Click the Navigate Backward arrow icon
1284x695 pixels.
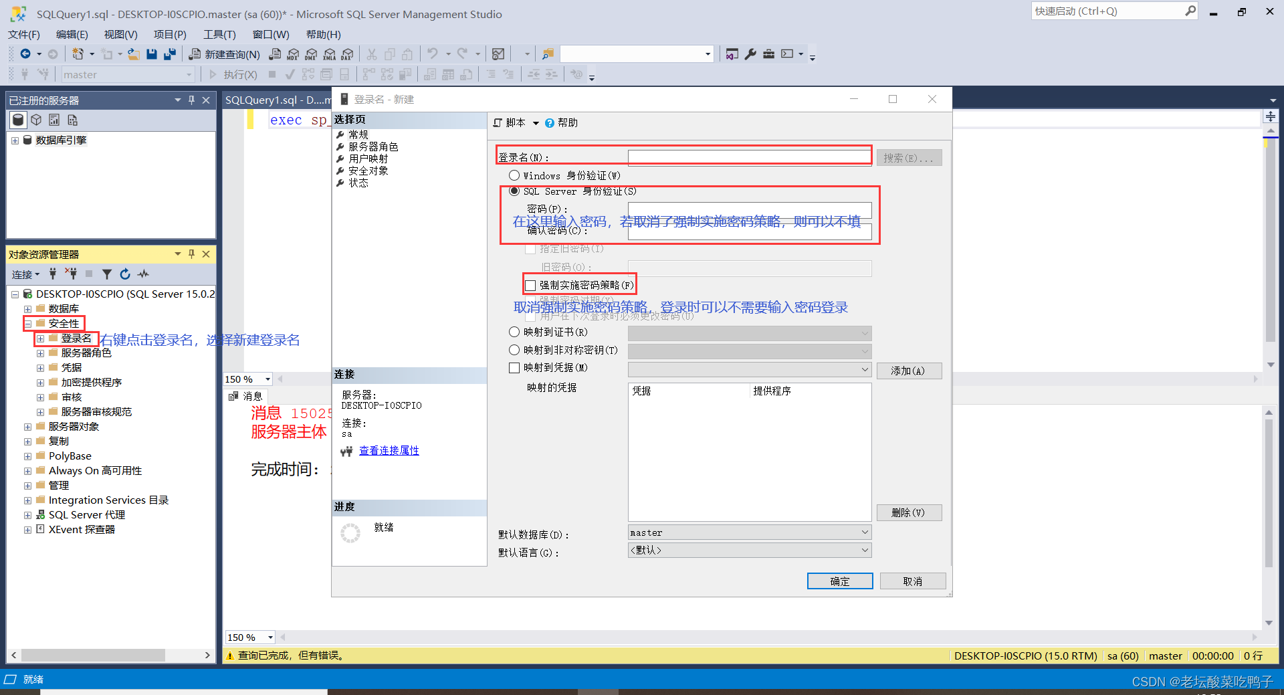[x=25, y=54]
